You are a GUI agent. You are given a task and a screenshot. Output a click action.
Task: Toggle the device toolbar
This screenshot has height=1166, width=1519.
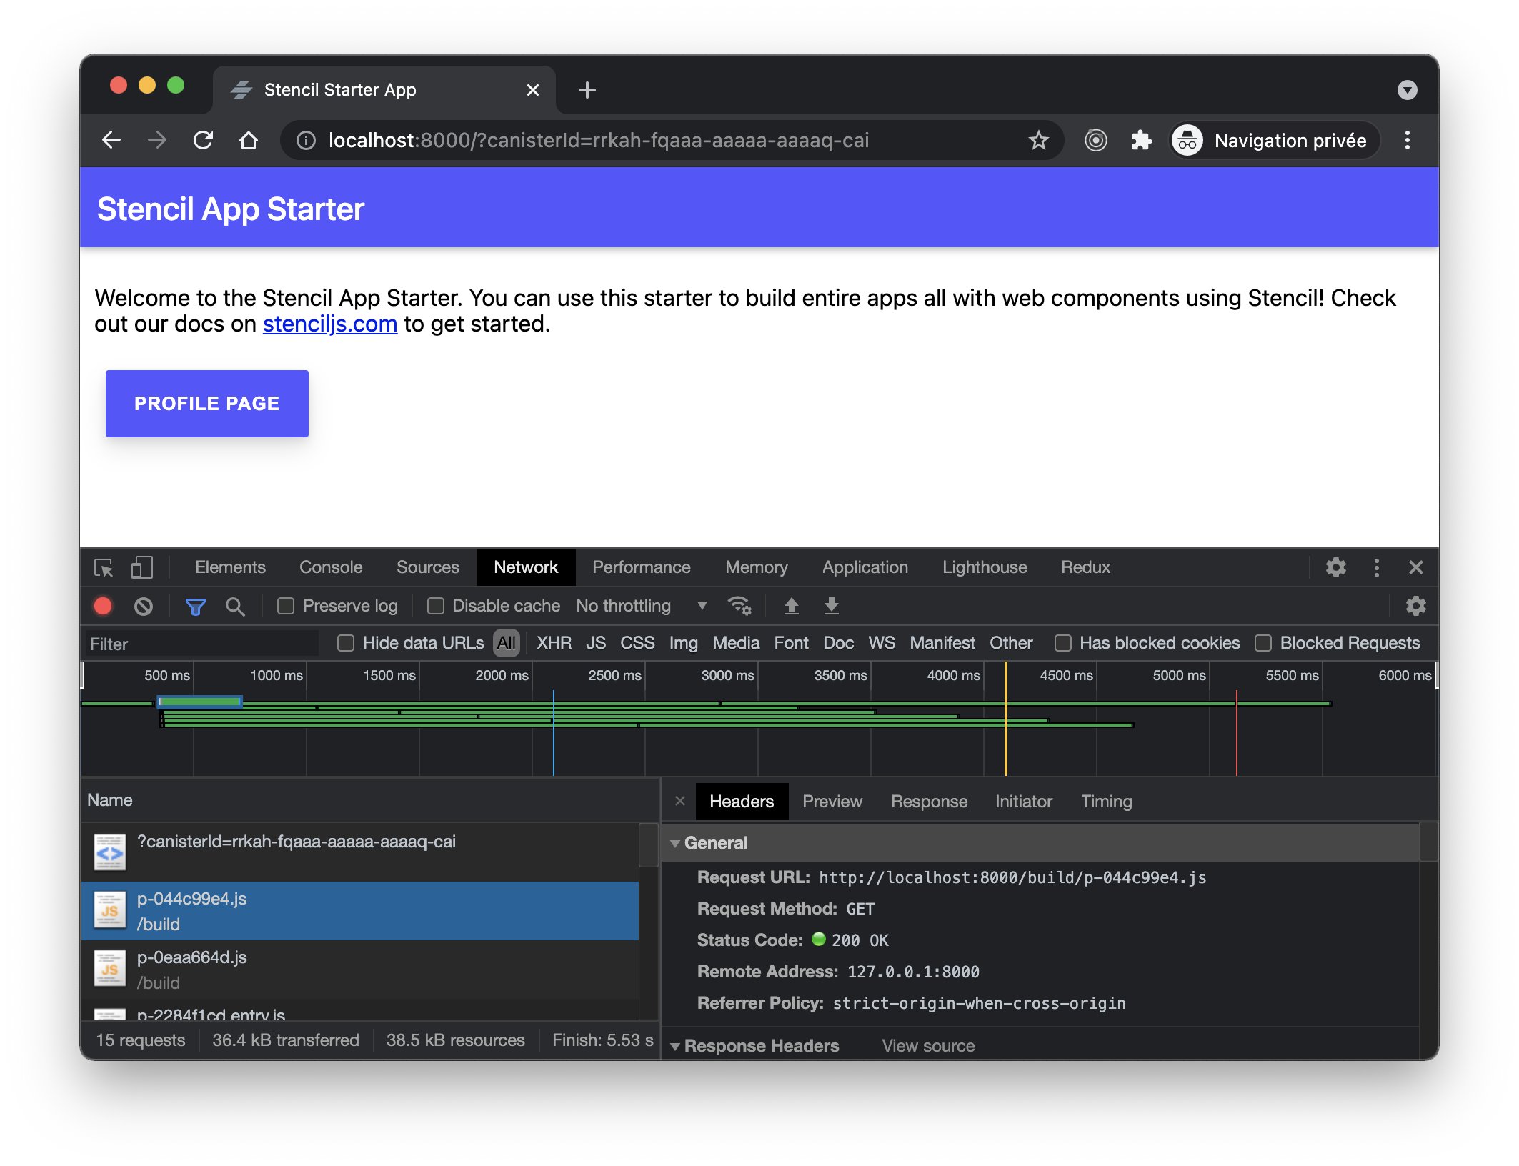(142, 567)
